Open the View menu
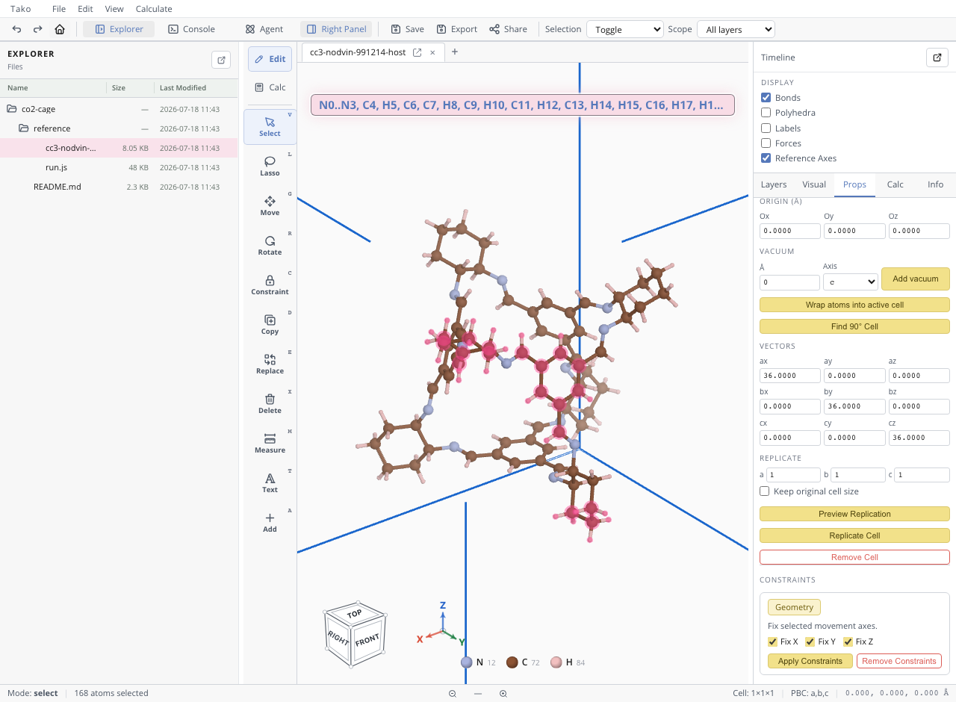 [114, 9]
